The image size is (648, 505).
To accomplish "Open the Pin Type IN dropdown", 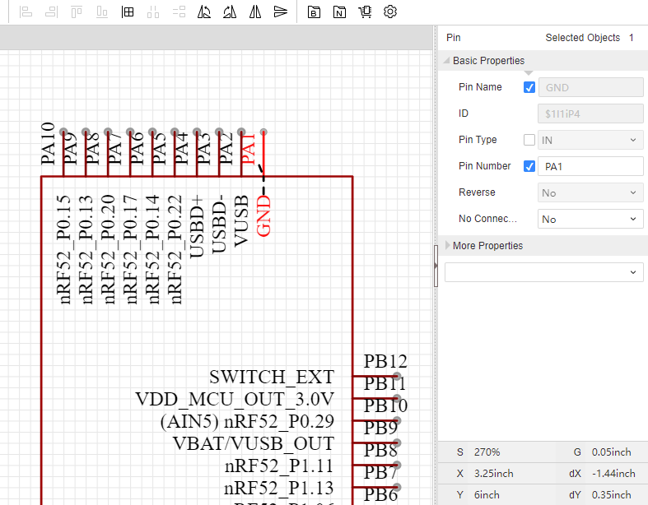I will [x=590, y=140].
